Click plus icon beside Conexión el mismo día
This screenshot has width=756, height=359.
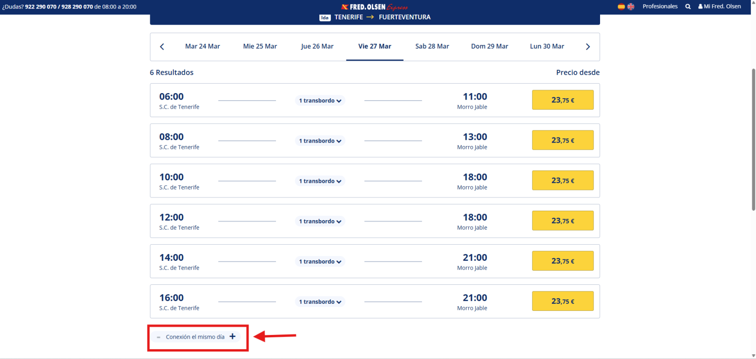tap(232, 336)
